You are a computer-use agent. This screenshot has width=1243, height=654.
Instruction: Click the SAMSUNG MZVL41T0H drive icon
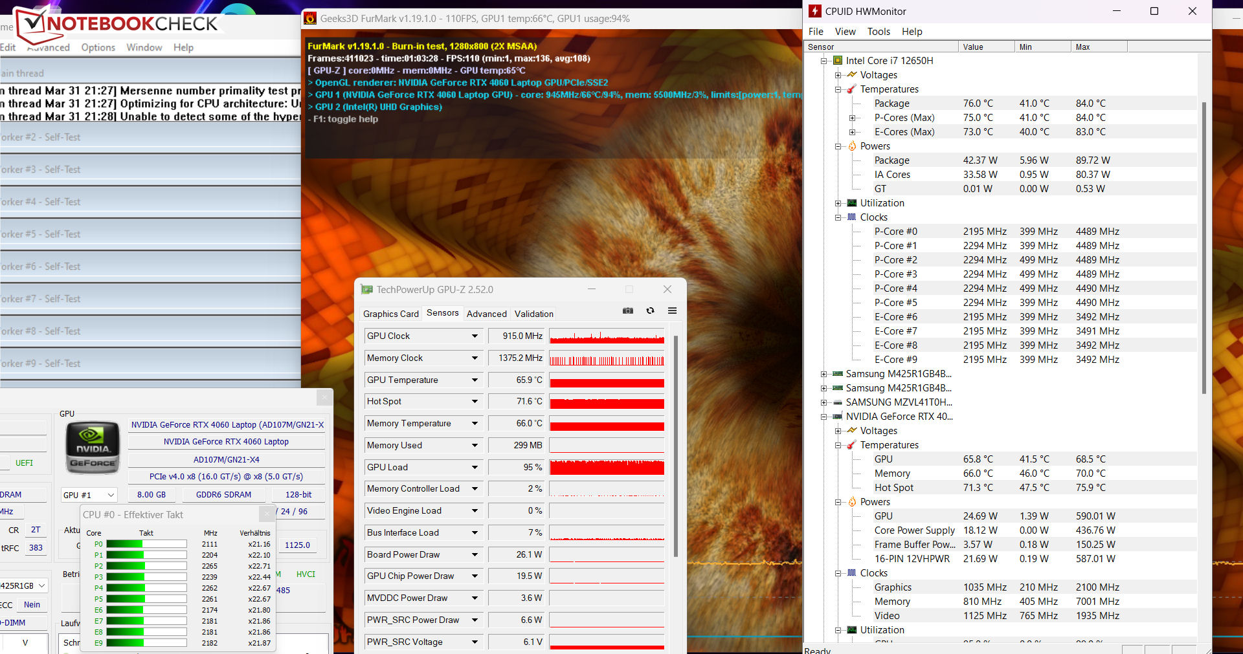coord(838,402)
